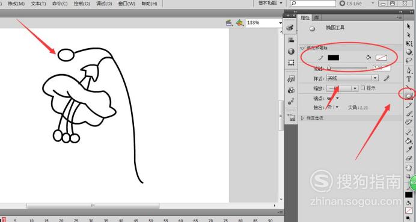This screenshot has height=222, width=416.
Task: Click the Edit Symbols icon
Action: coord(240,23)
